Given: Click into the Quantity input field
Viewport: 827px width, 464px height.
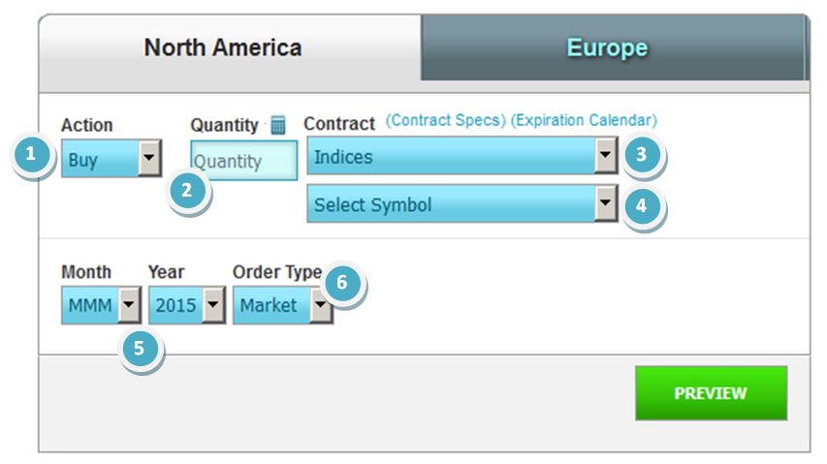Looking at the screenshot, I should point(243,160).
